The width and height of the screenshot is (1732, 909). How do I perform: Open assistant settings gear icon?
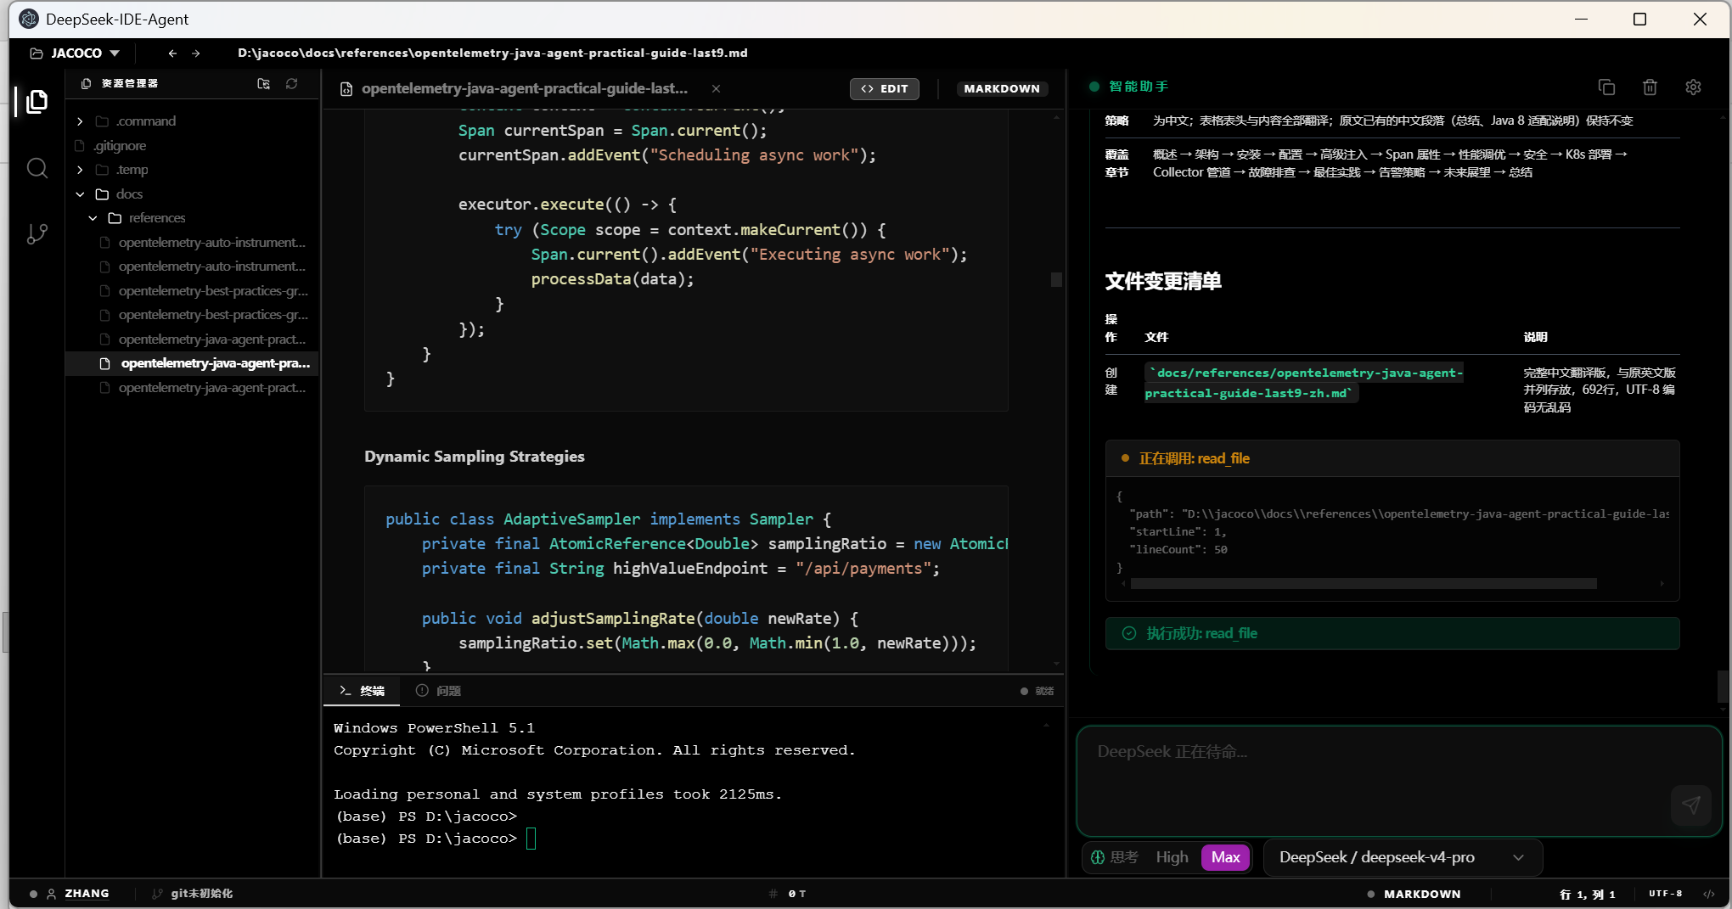tap(1693, 87)
